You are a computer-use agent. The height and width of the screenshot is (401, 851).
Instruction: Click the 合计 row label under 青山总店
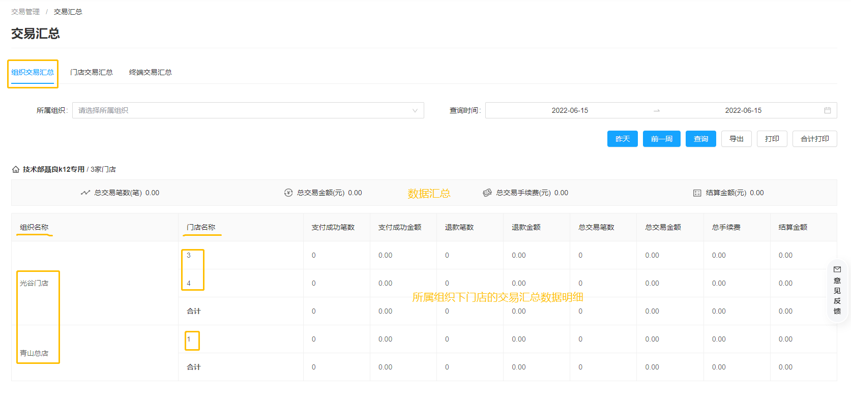click(194, 367)
